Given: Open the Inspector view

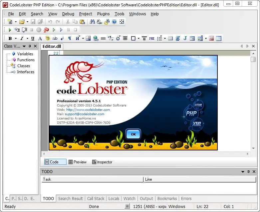Looking at the screenshot, I should [x=102, y=162].
